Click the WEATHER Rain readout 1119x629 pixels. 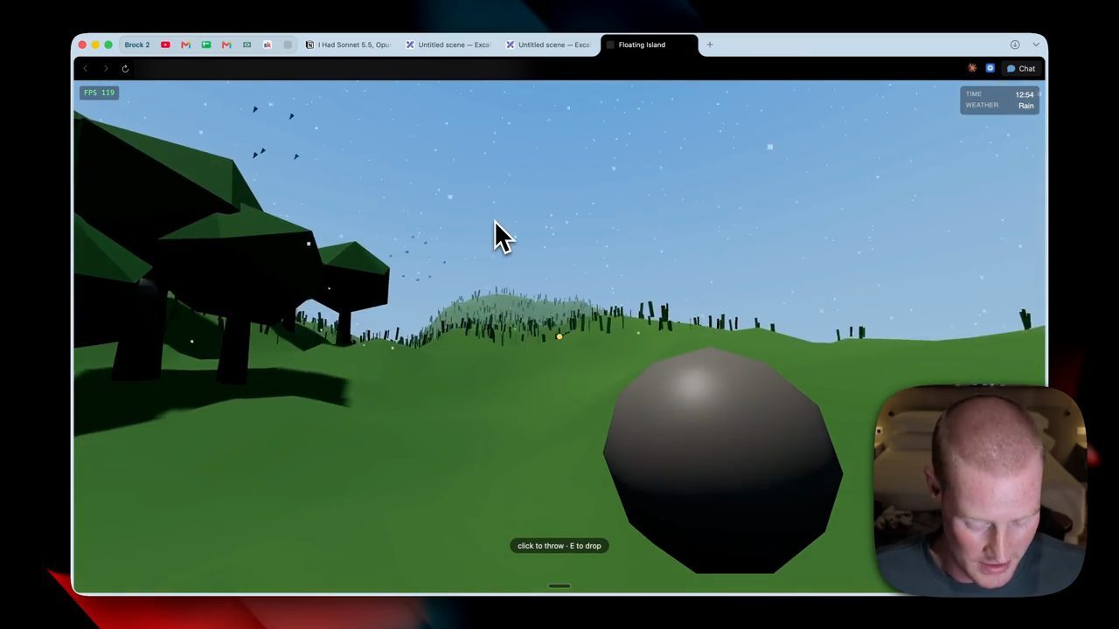[999, 106]
